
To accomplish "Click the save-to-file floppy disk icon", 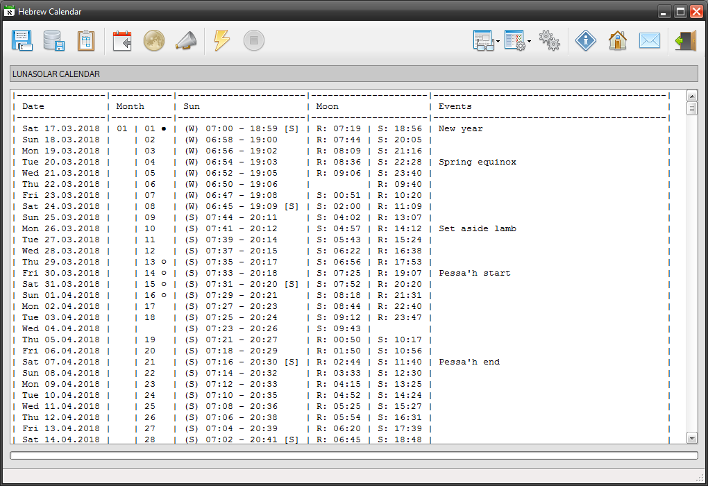I will [x=22, y=41].
